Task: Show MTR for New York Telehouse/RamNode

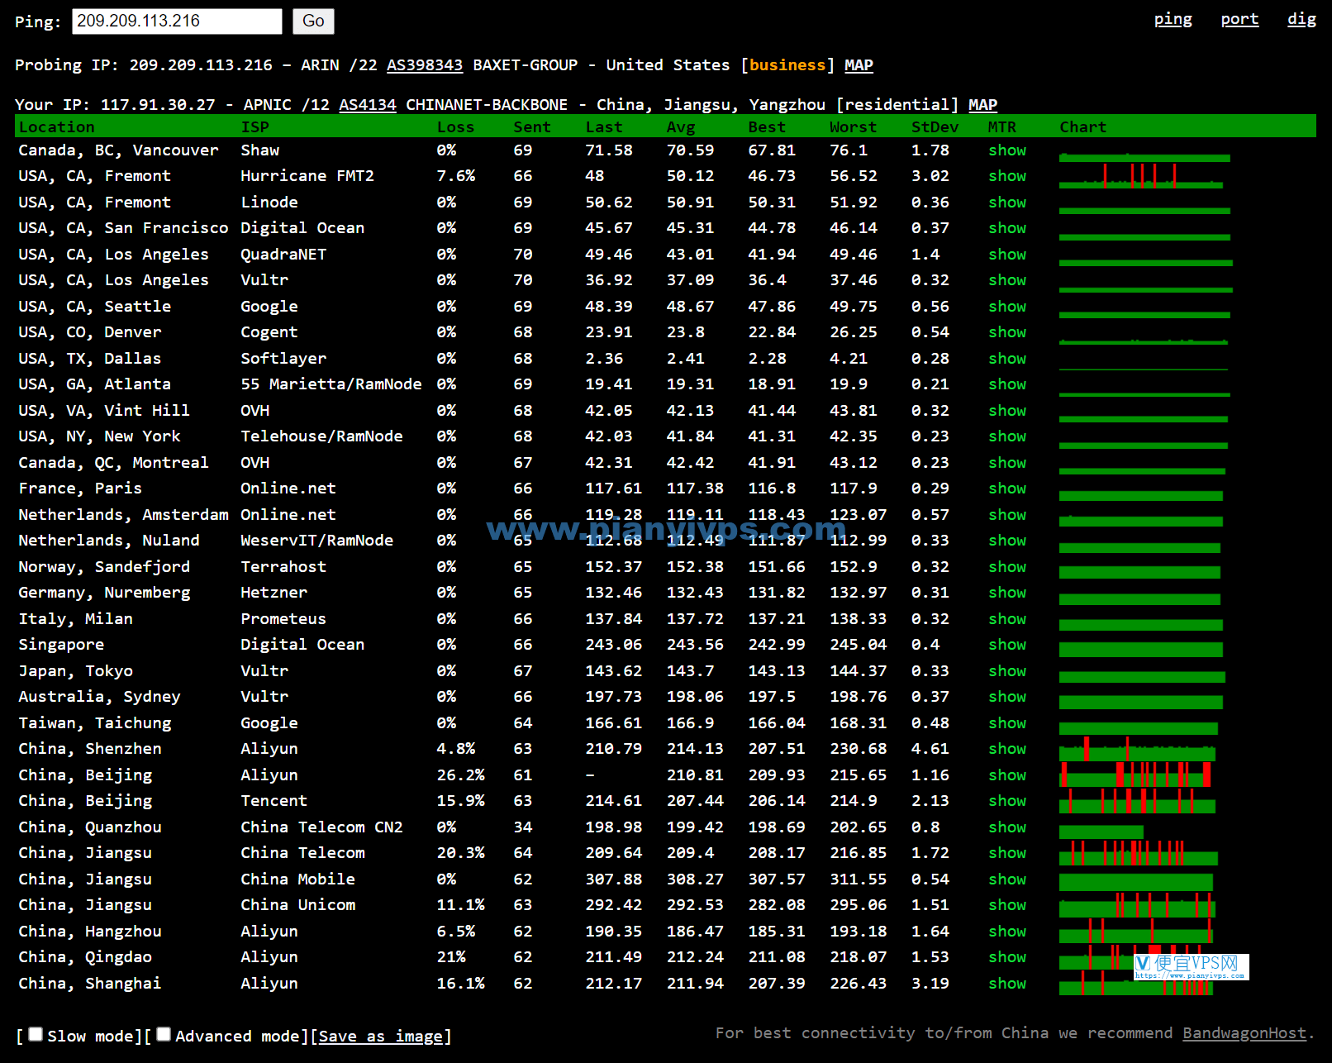Action: [x=1007, y=436]
